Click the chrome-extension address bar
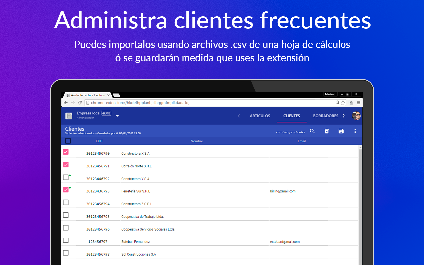 212,103
